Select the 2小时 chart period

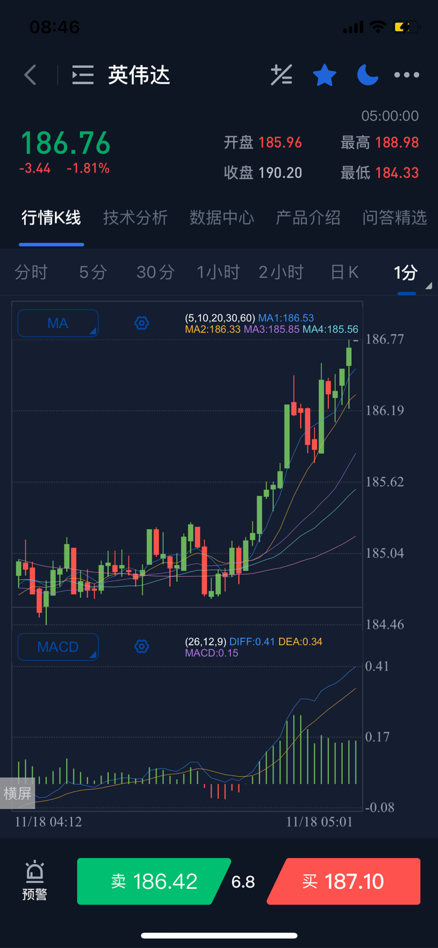tap(281, 272)
